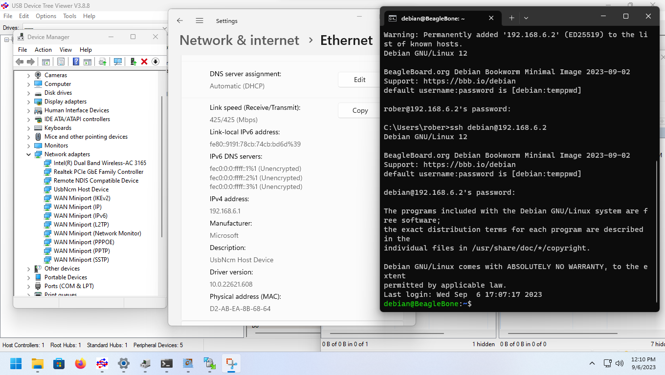Image resolution: width=665 pixels, height=375 pixels.
Task: Scan for hardware changes in Device Manager
Action: pos(118,62)
